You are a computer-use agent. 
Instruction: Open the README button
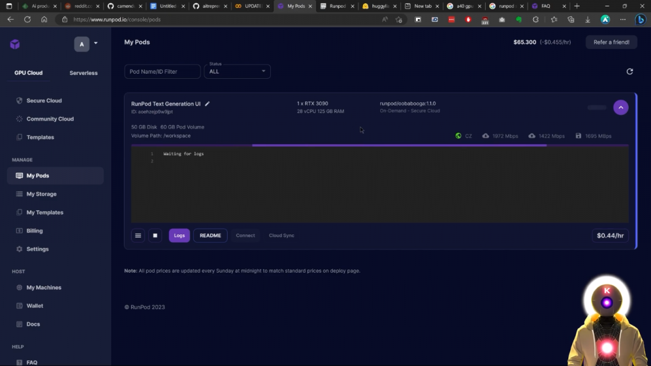210,235
